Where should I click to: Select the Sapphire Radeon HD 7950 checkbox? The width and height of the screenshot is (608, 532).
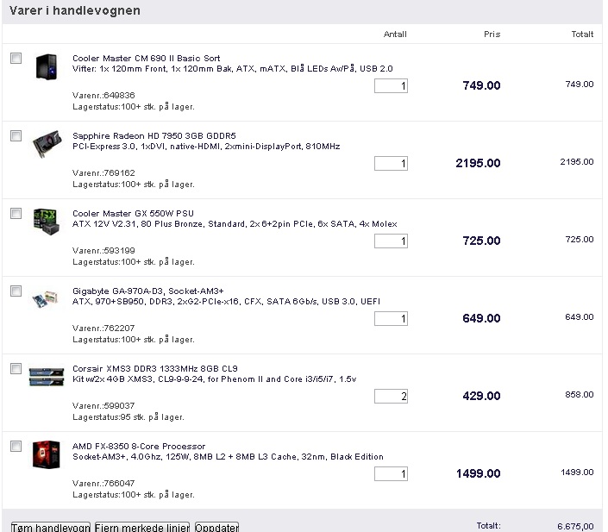tap(16, 135)
